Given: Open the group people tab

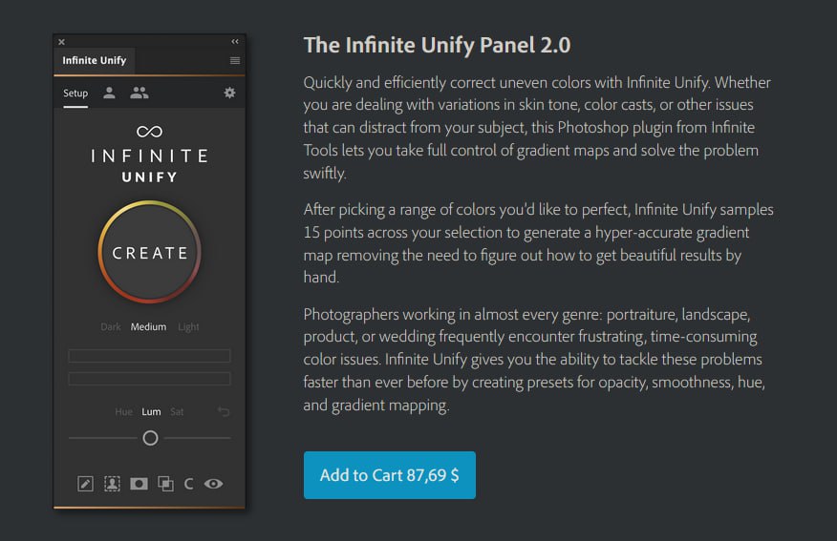Looking at the screenshot, I should coord(139,93).
